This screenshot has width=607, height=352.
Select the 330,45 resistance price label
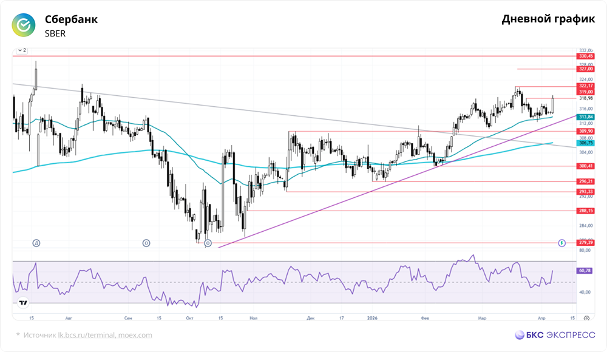pyautogui.click(x=586, y=56)
